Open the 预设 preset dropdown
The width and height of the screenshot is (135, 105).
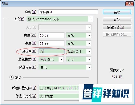60,19
